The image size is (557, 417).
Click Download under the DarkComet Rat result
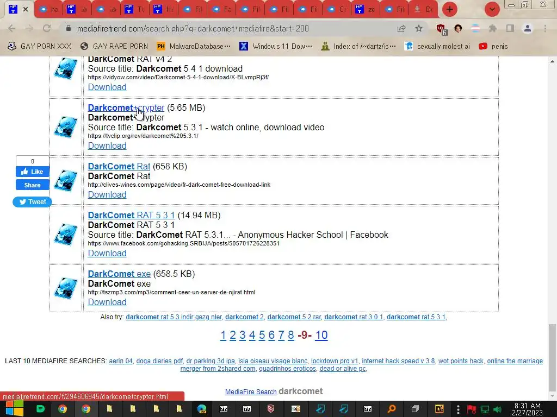(x=107, y=195)
